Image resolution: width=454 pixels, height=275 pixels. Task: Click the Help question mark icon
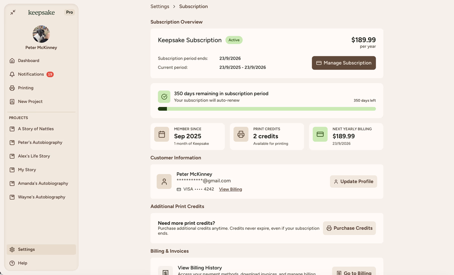point(12,263)
